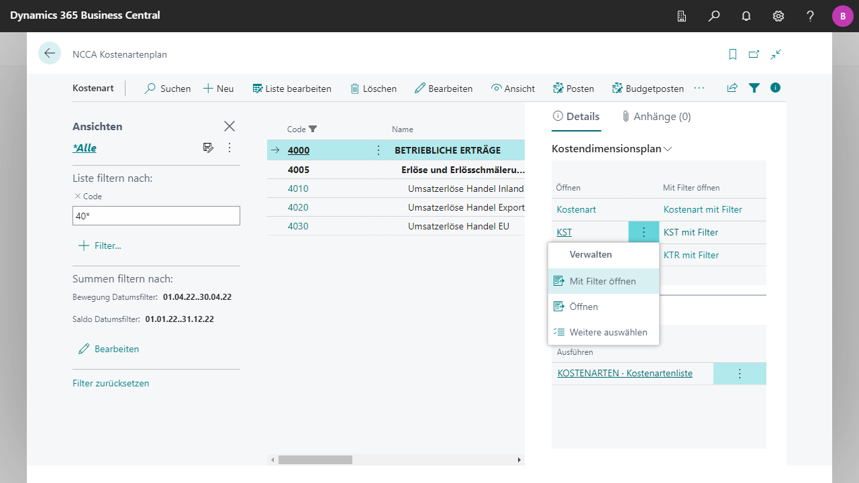Open the settings gear
This screenshot has width=859, height=483.
[778, 16]
